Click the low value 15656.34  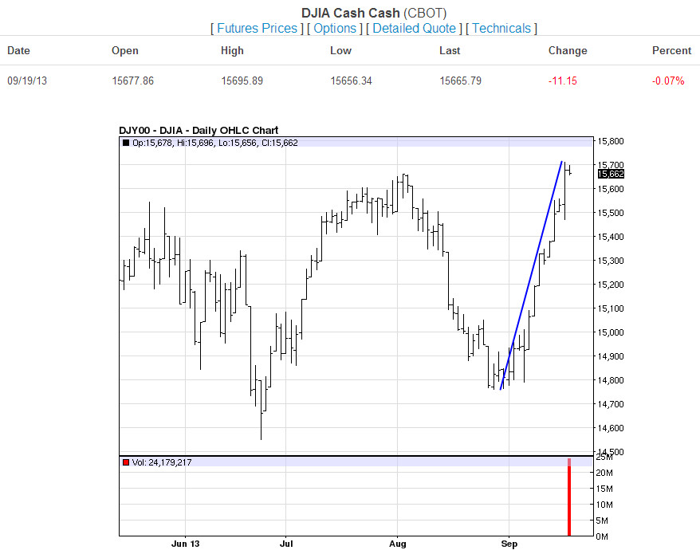click(351, 81)
